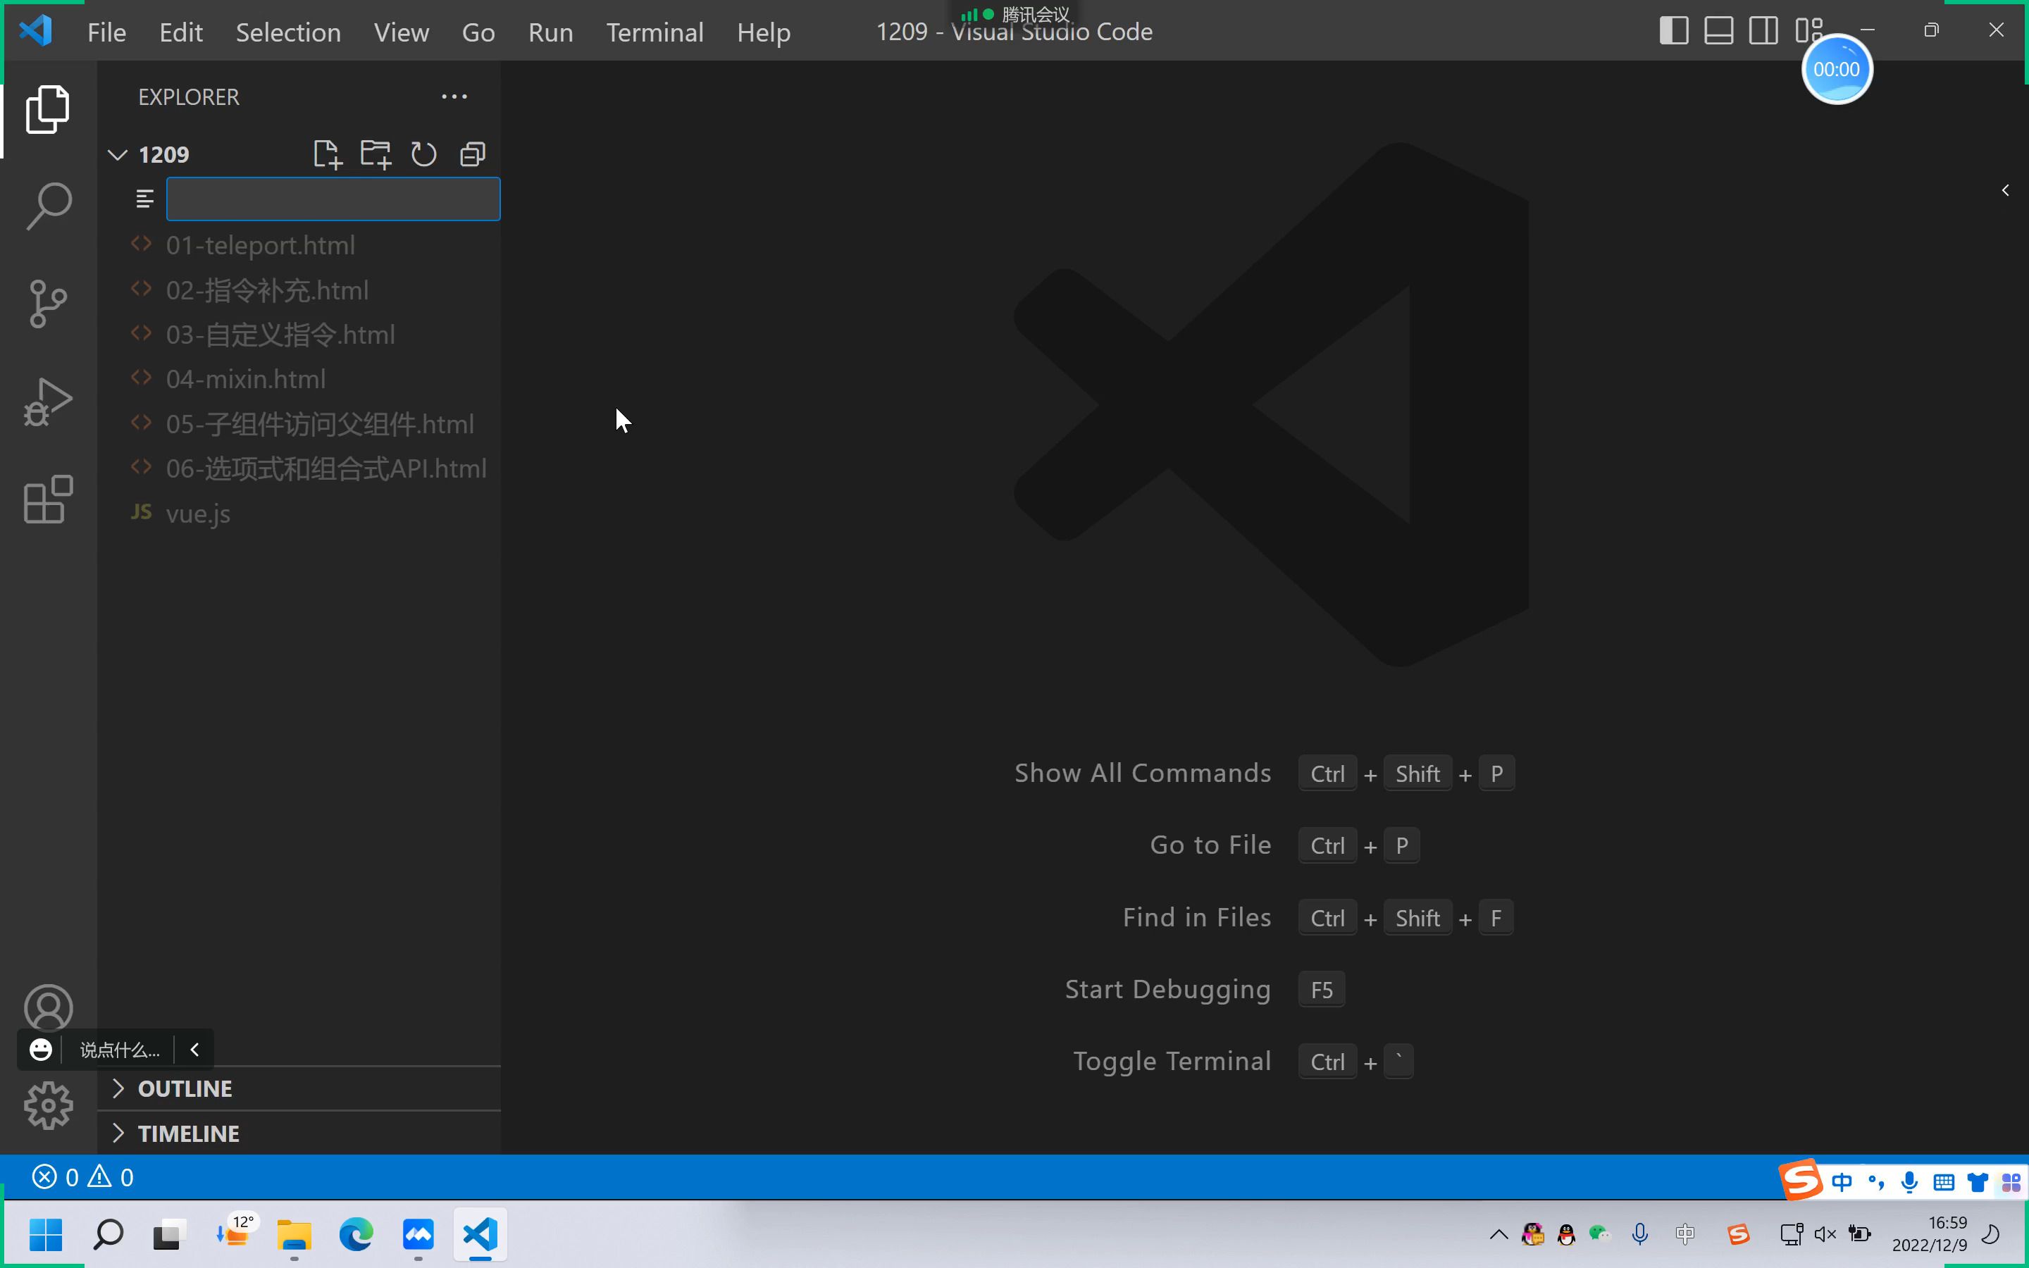Click the muted volume tray icon
Screen dimensions: 2029x1268
pos(1825,1234)
